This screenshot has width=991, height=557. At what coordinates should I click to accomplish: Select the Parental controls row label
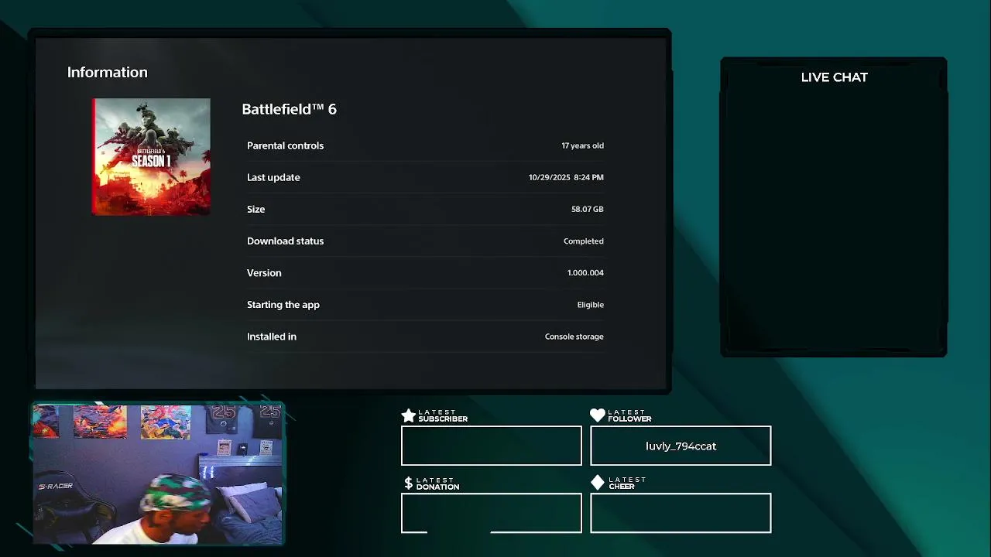tap(285, 145)
